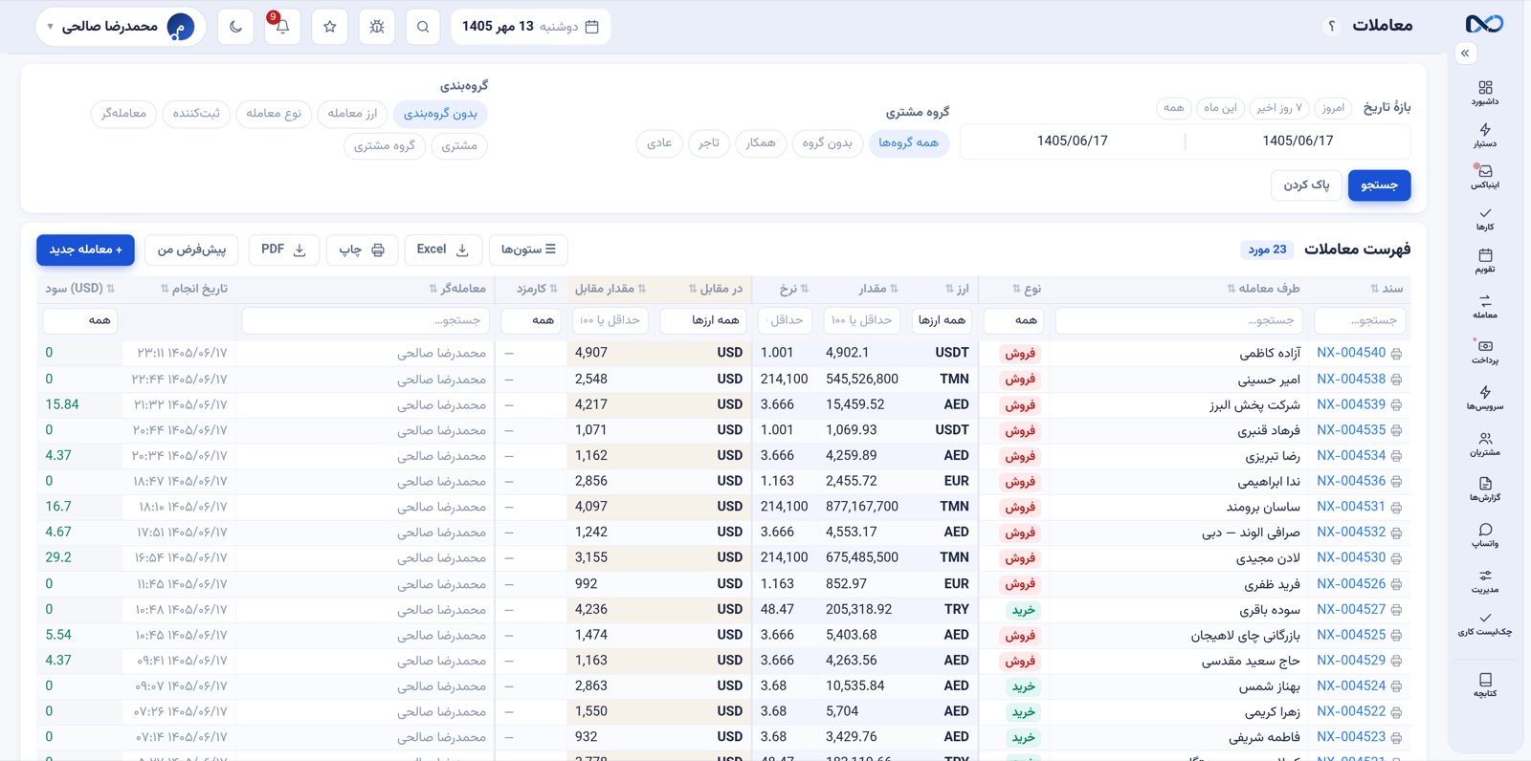Click the جستجو search button
Image resolution: width=1531 pixels, height=761 pixels.
coord(1380,185)
